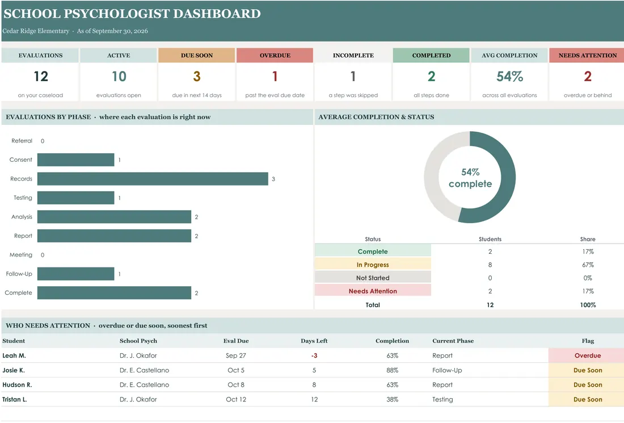Click Dr. J. Okafor in Leah's row
Screen dimensions: 624x423
pyautogui.click(x=138, y=355)
